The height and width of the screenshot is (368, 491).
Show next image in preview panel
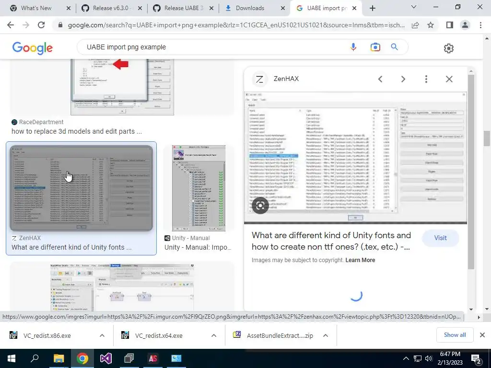point(403,79)
